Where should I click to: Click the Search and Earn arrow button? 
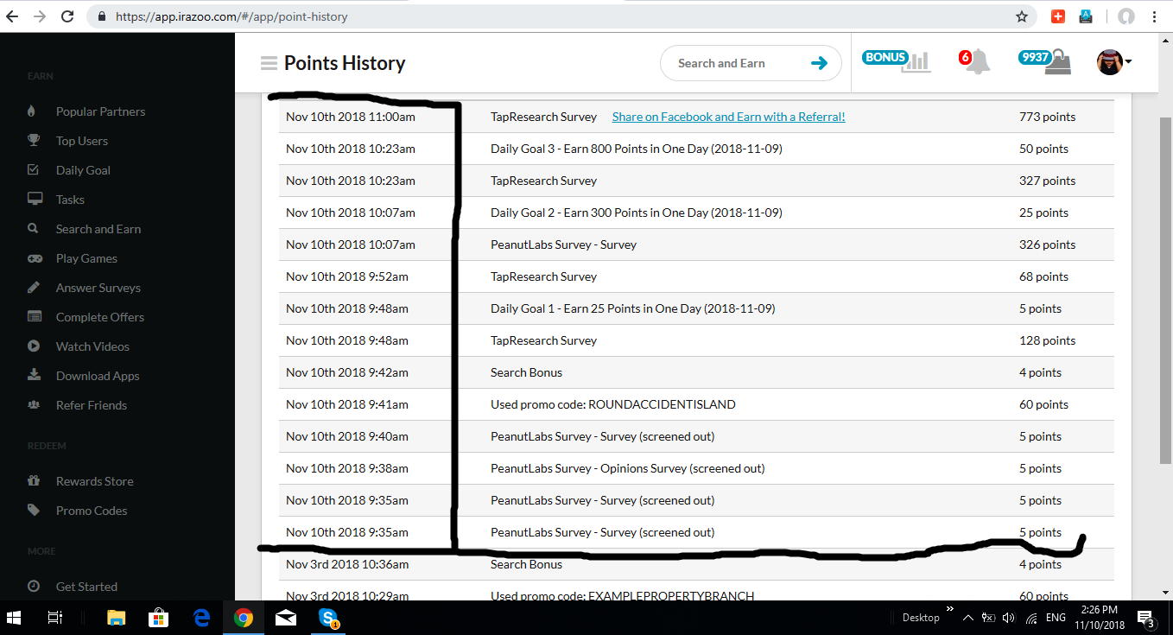click(820, 63)
